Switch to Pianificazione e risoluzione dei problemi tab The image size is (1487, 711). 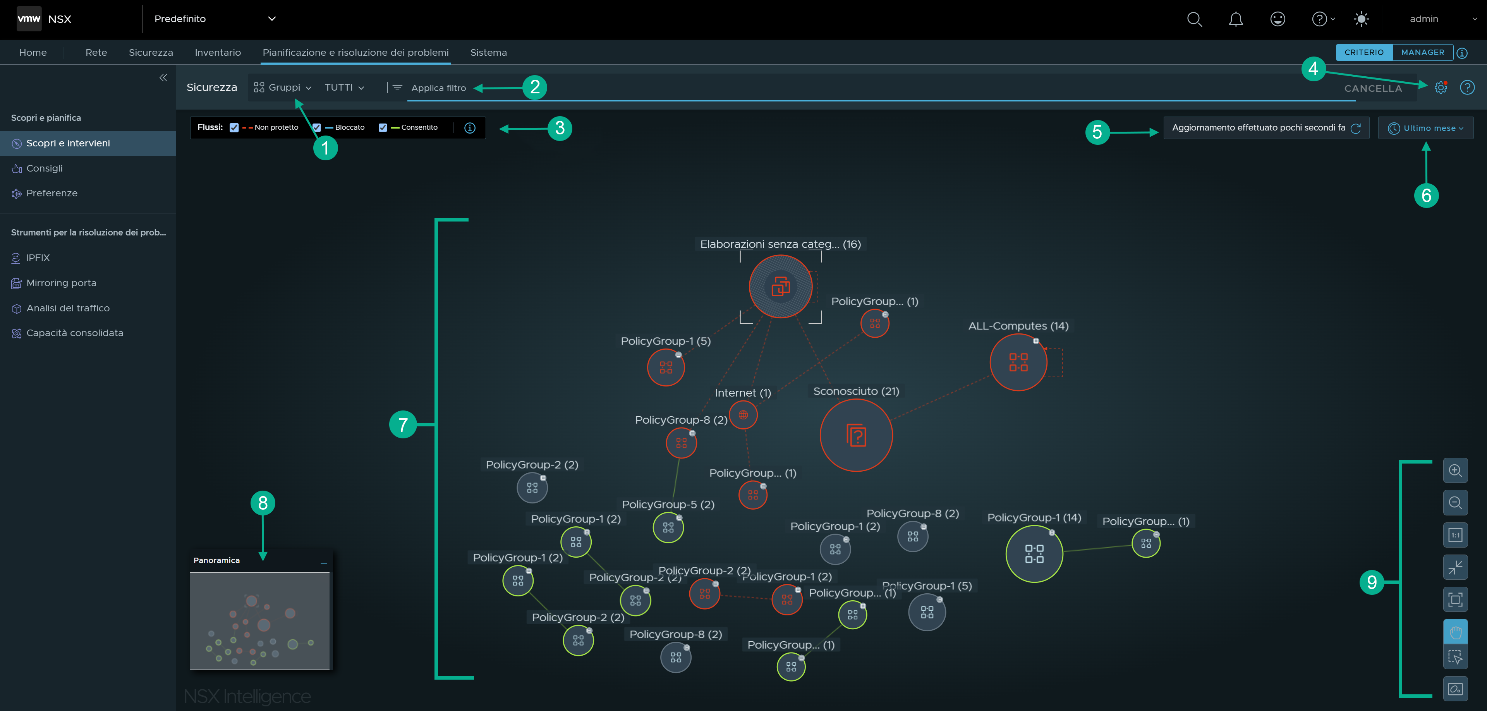point(355,53)
